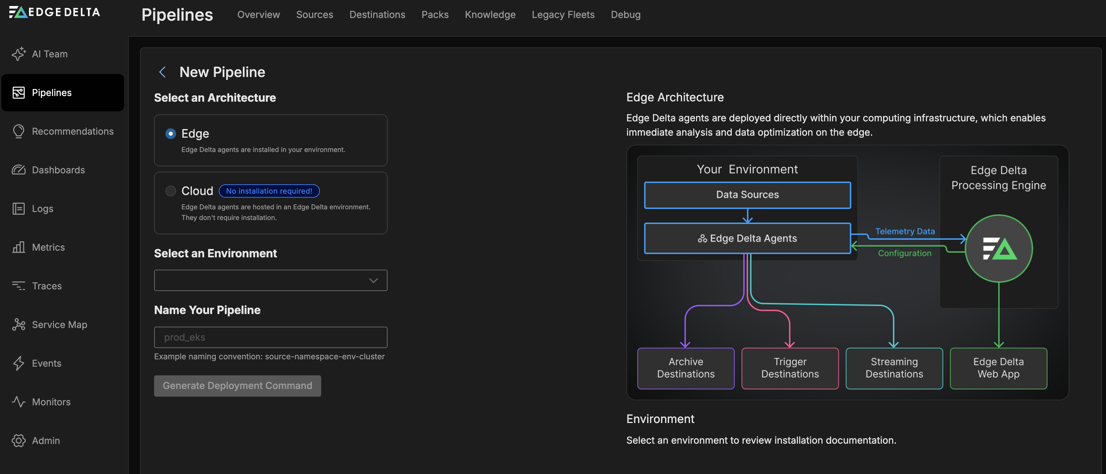
Task: Click the Events lightning bolt icon
Action: [18, 363]
